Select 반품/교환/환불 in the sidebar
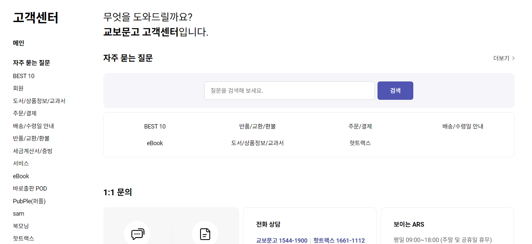The height and width of the screenshot is (244, 532). (31, 138)
